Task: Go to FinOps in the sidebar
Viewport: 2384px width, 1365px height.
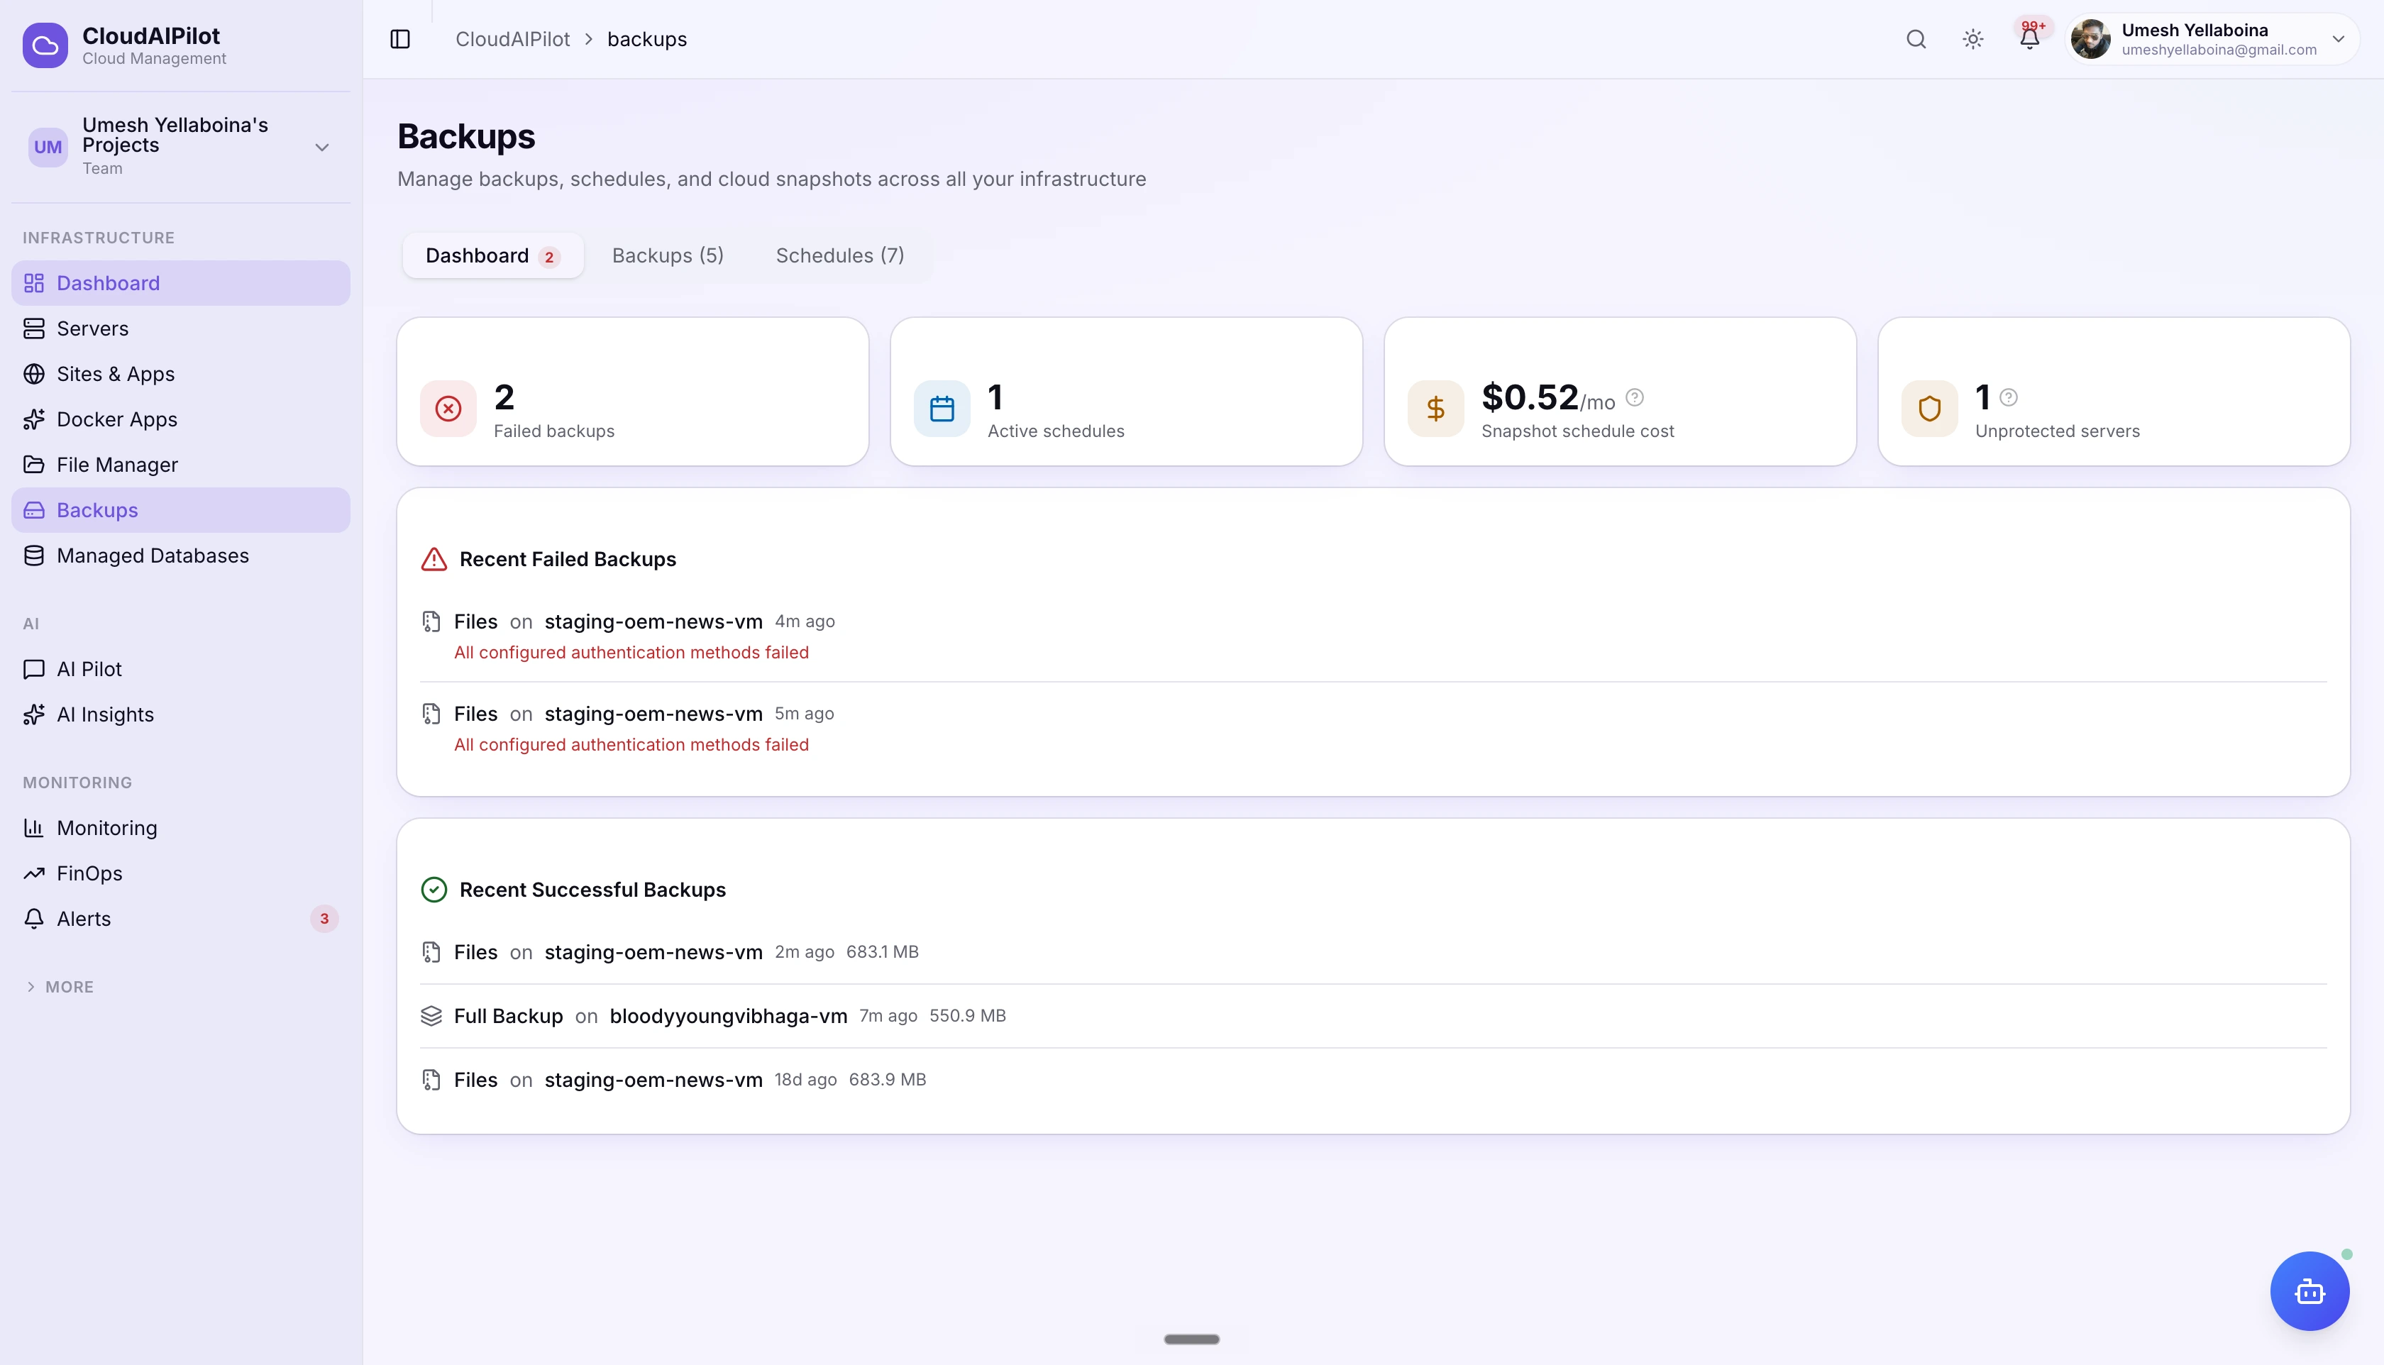Action: [180, 874]
